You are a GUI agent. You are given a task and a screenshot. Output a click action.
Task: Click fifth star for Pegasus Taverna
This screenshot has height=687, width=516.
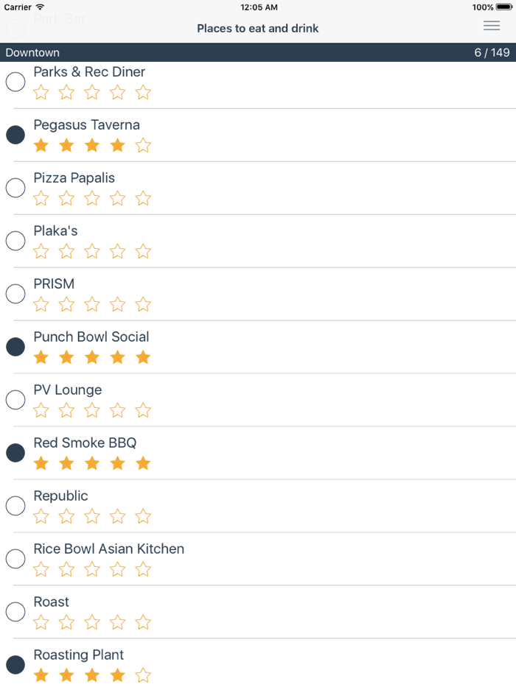click(x=143, y=146)
